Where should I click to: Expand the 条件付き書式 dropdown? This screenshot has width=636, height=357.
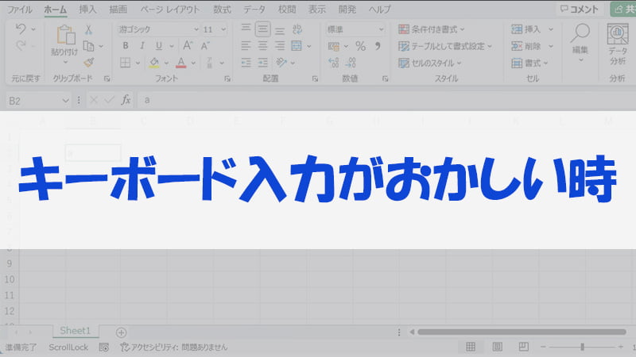point(445,29)
